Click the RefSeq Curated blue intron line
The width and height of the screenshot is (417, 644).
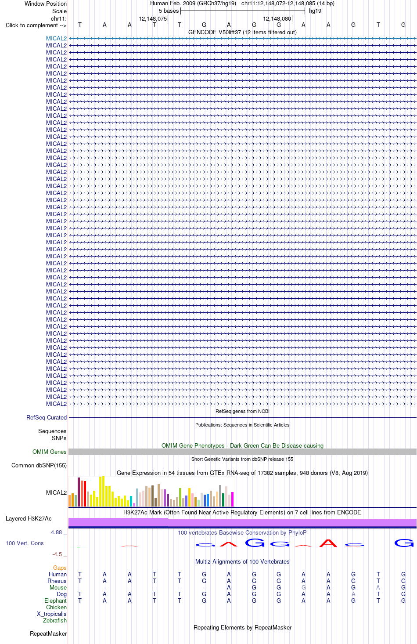[242, 417]
